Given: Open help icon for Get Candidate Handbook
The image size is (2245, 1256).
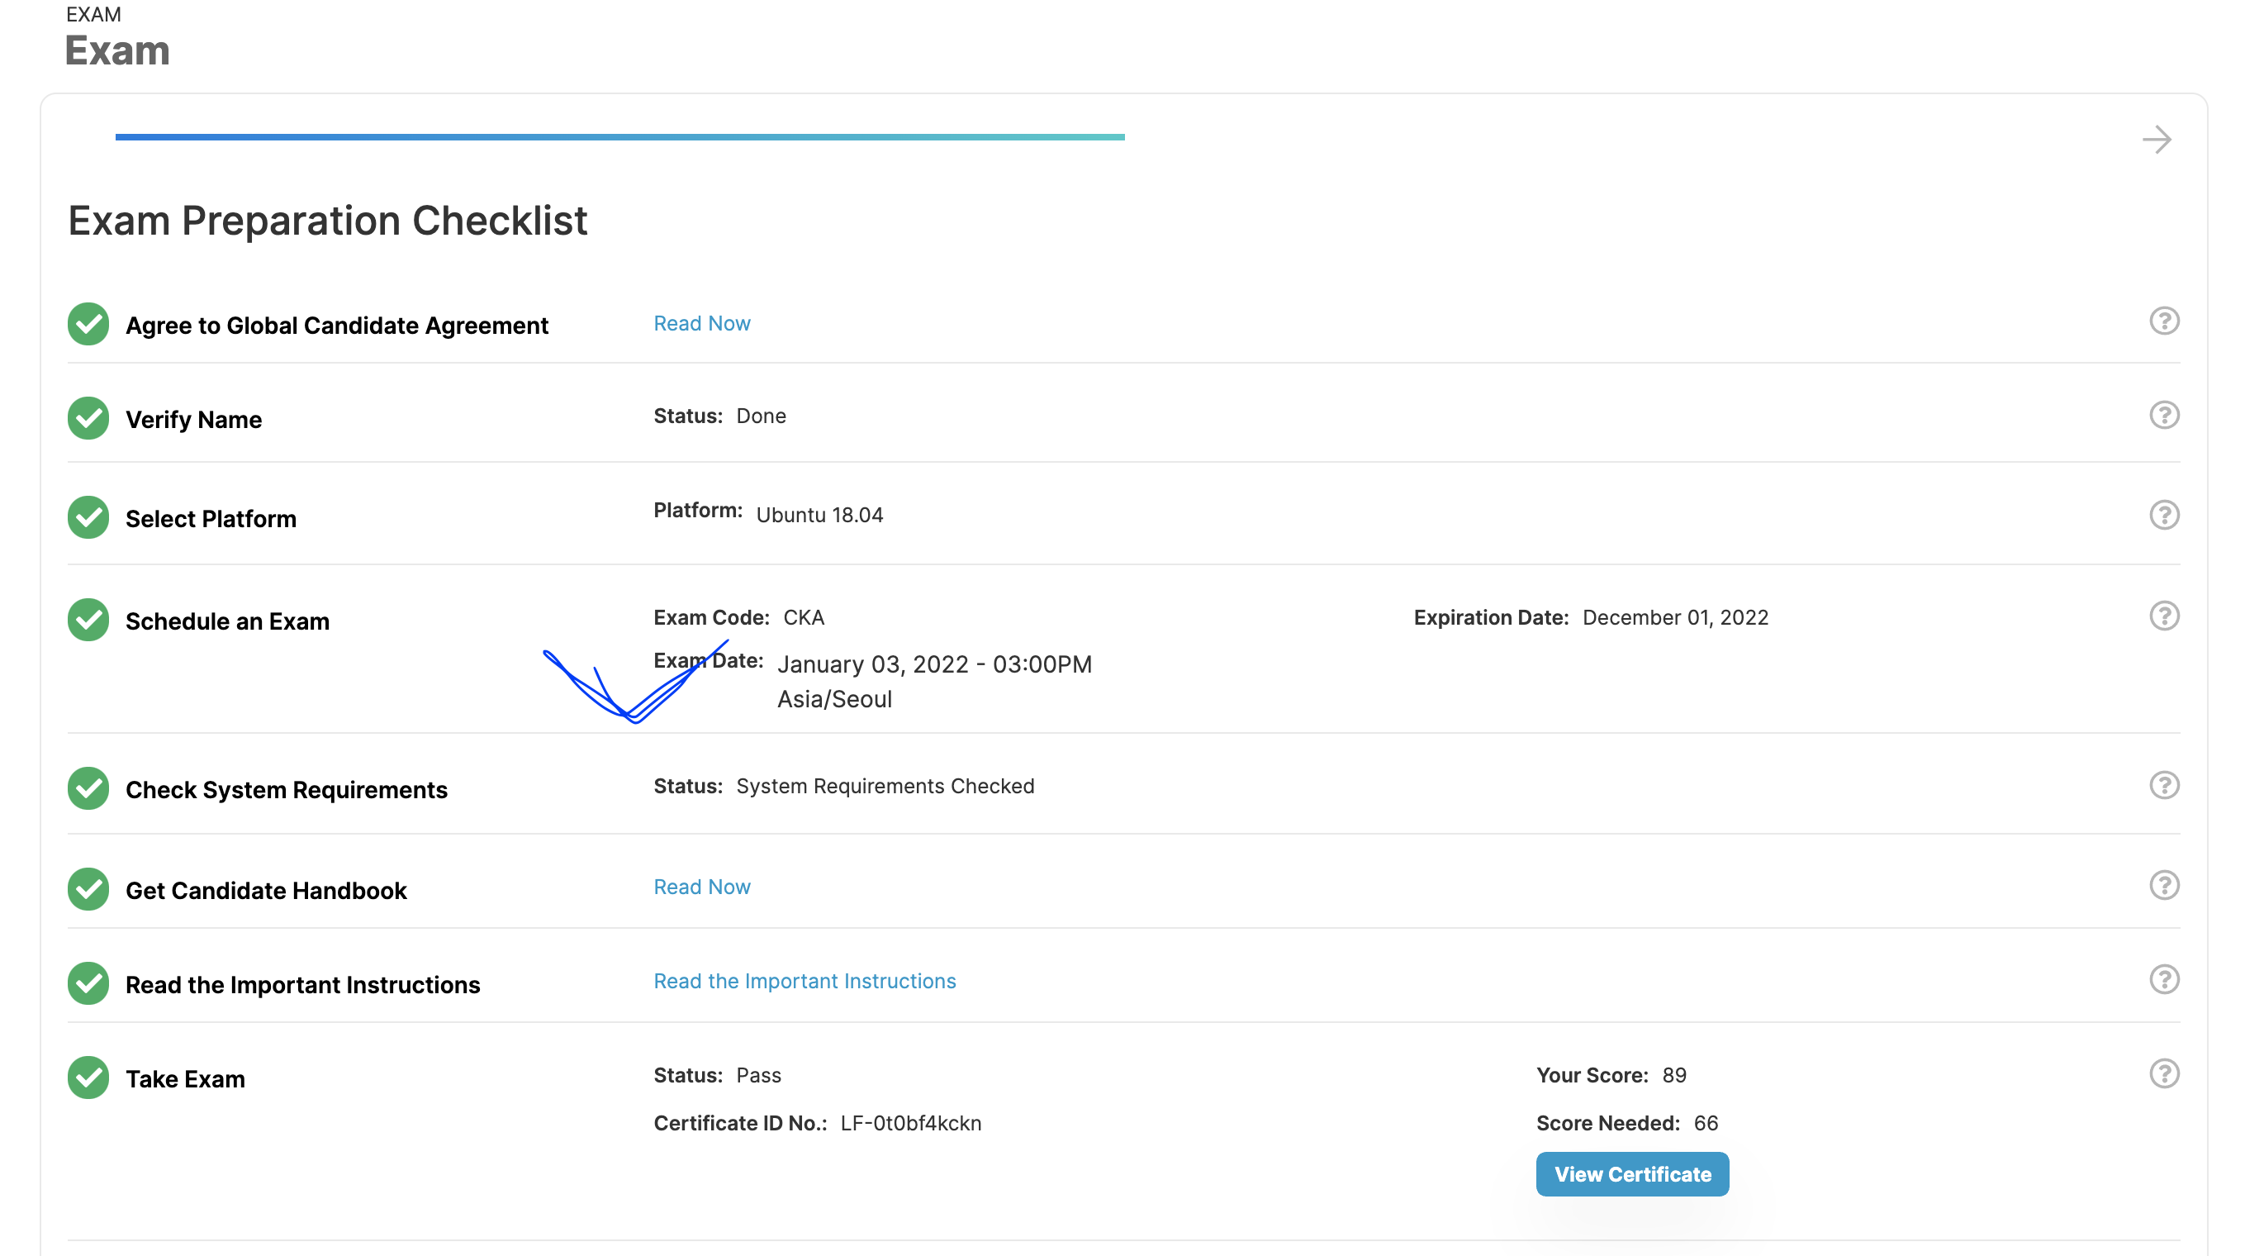Looking at the screenshot, I should (2163, 886).
